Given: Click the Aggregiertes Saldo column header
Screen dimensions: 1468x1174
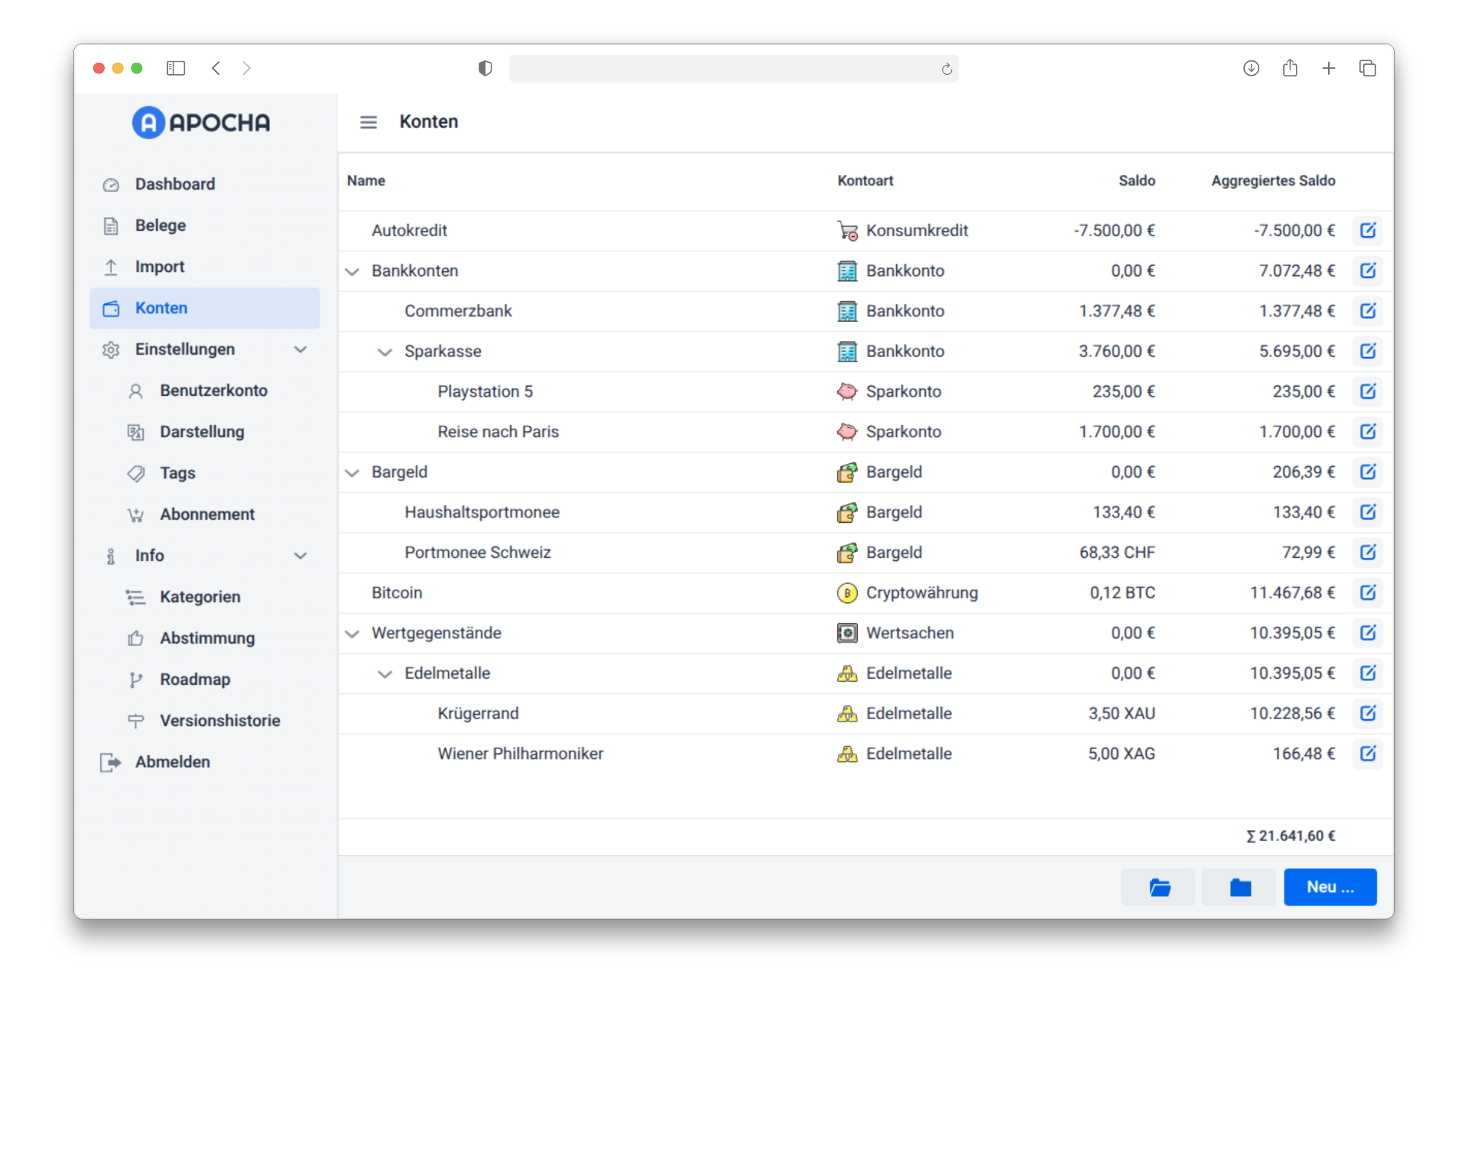Looking at the screenshot, I should tap(1273, 181).
